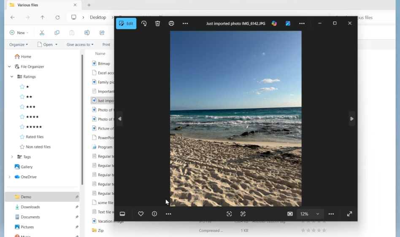Go to the previous photo arrow
This screenshot has height=237, width=400.
point(120,119)
